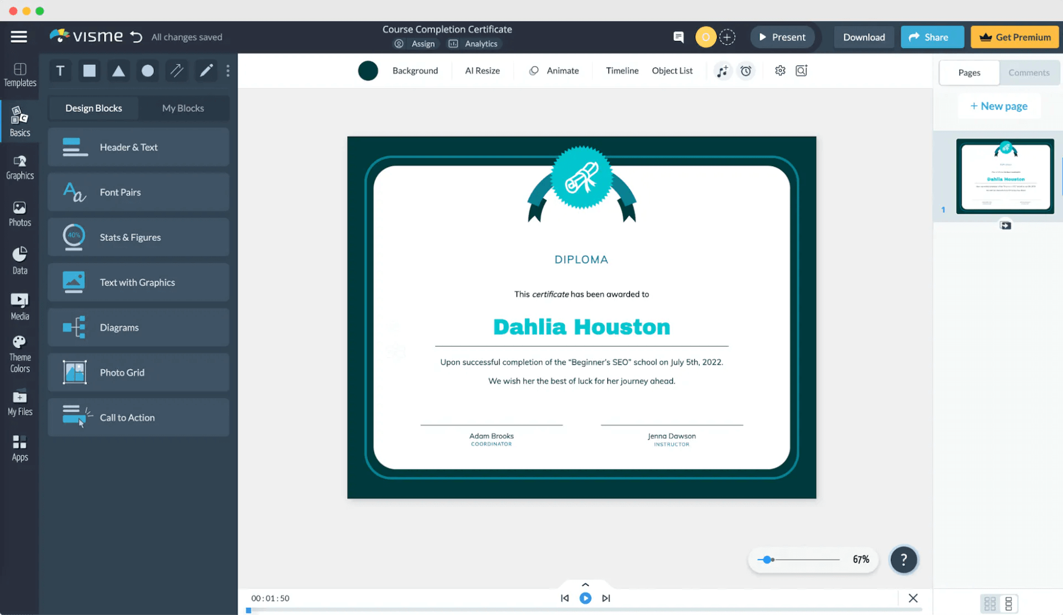Open the Timeline panel
This screenshot has width=1063, height=615.
621,70
